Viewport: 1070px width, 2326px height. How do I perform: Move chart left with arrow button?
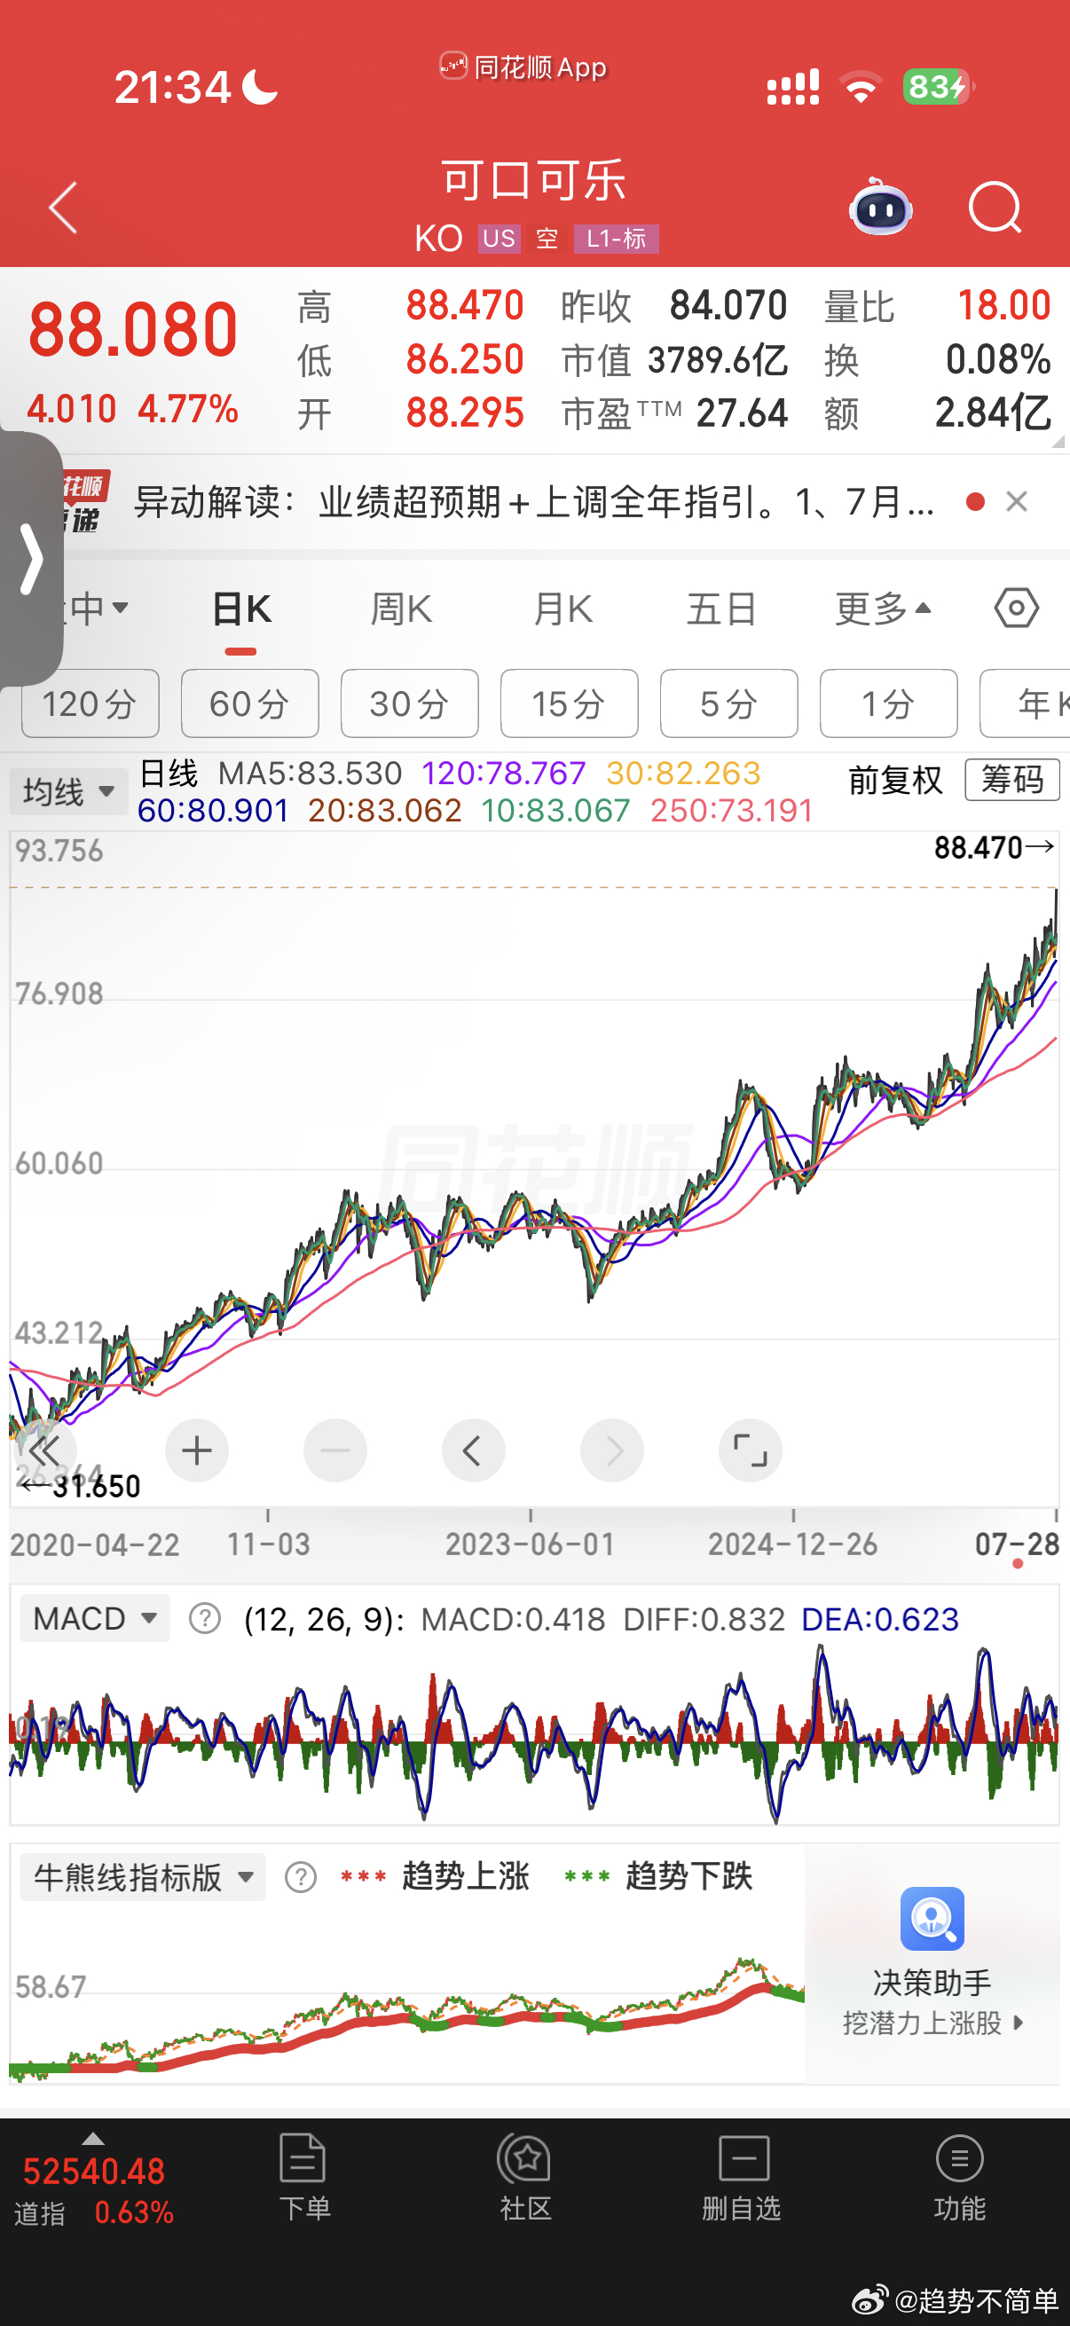pyautogui.click(x=473, y=1451)
